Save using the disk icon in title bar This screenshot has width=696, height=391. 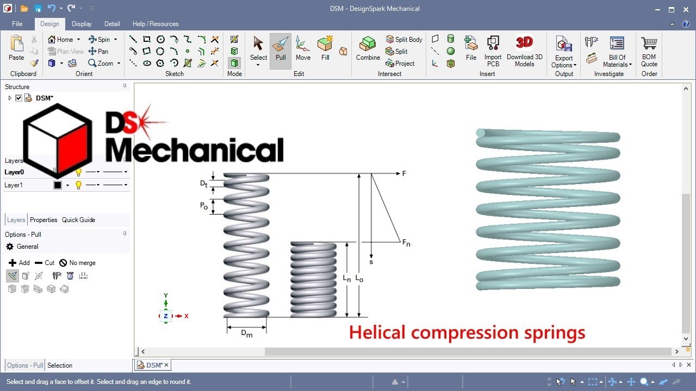(x=38, y=9)
